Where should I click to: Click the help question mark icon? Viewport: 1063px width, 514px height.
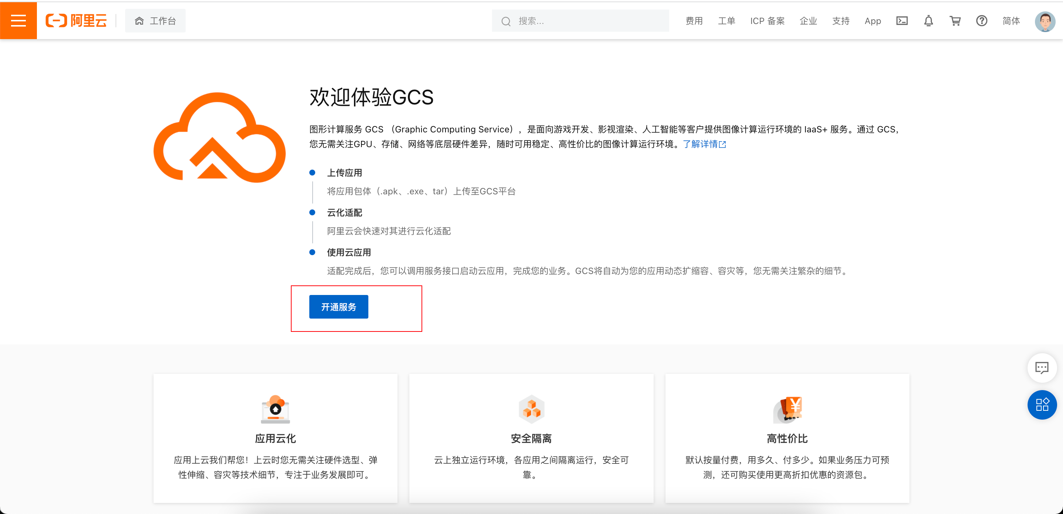981,21
